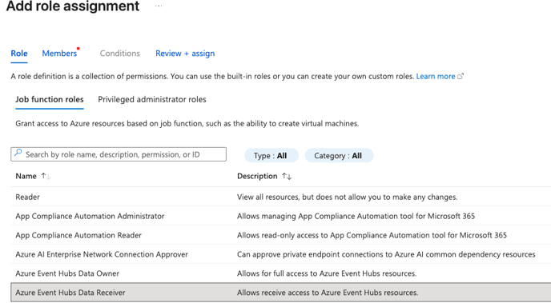
Task: Open the ellipsis menu beside Add role assignment
Action: click(x=159, y=6)
